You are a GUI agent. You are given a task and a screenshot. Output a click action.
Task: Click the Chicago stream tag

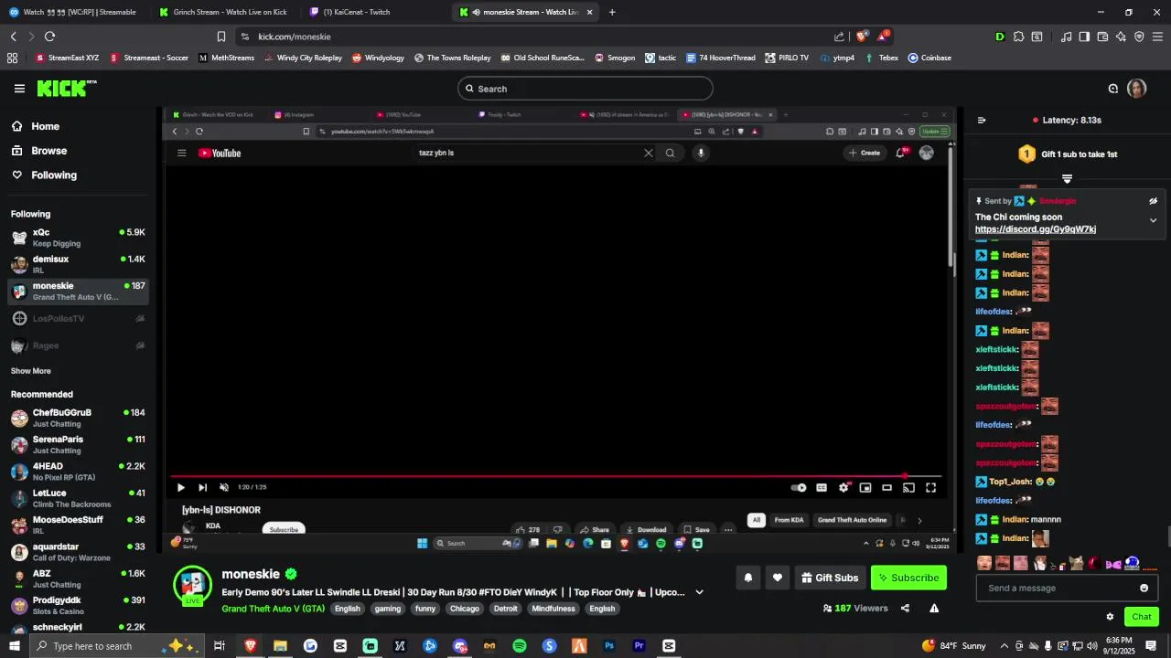pyautogui.click(x=464, y=609)
